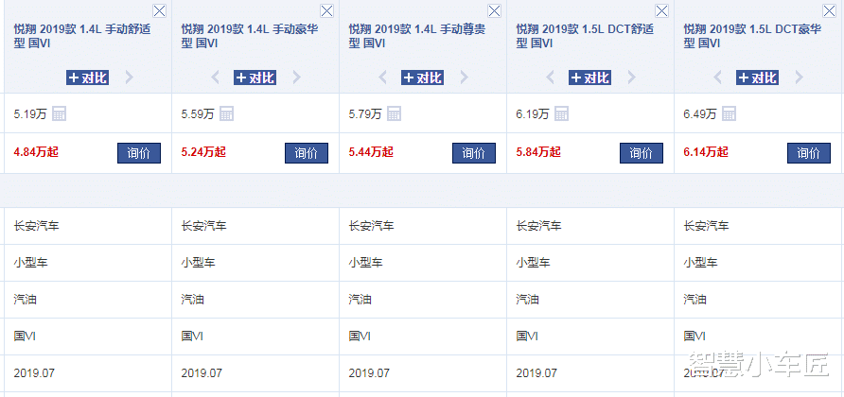Remove the 1.5L DCT豪华型 column with its X icon

(x=829, y=10)
